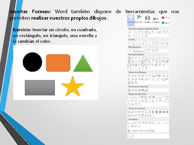Choose the right block arrow in Flechas de bloque
This screenshot has width=194, height=145.
point(129,76)
